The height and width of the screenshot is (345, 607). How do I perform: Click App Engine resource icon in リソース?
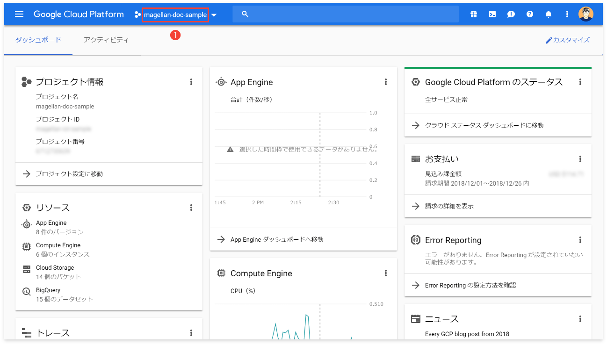27,224
